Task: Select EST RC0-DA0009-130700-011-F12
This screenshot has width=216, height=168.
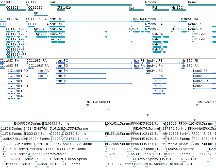Action: [146, 167]
